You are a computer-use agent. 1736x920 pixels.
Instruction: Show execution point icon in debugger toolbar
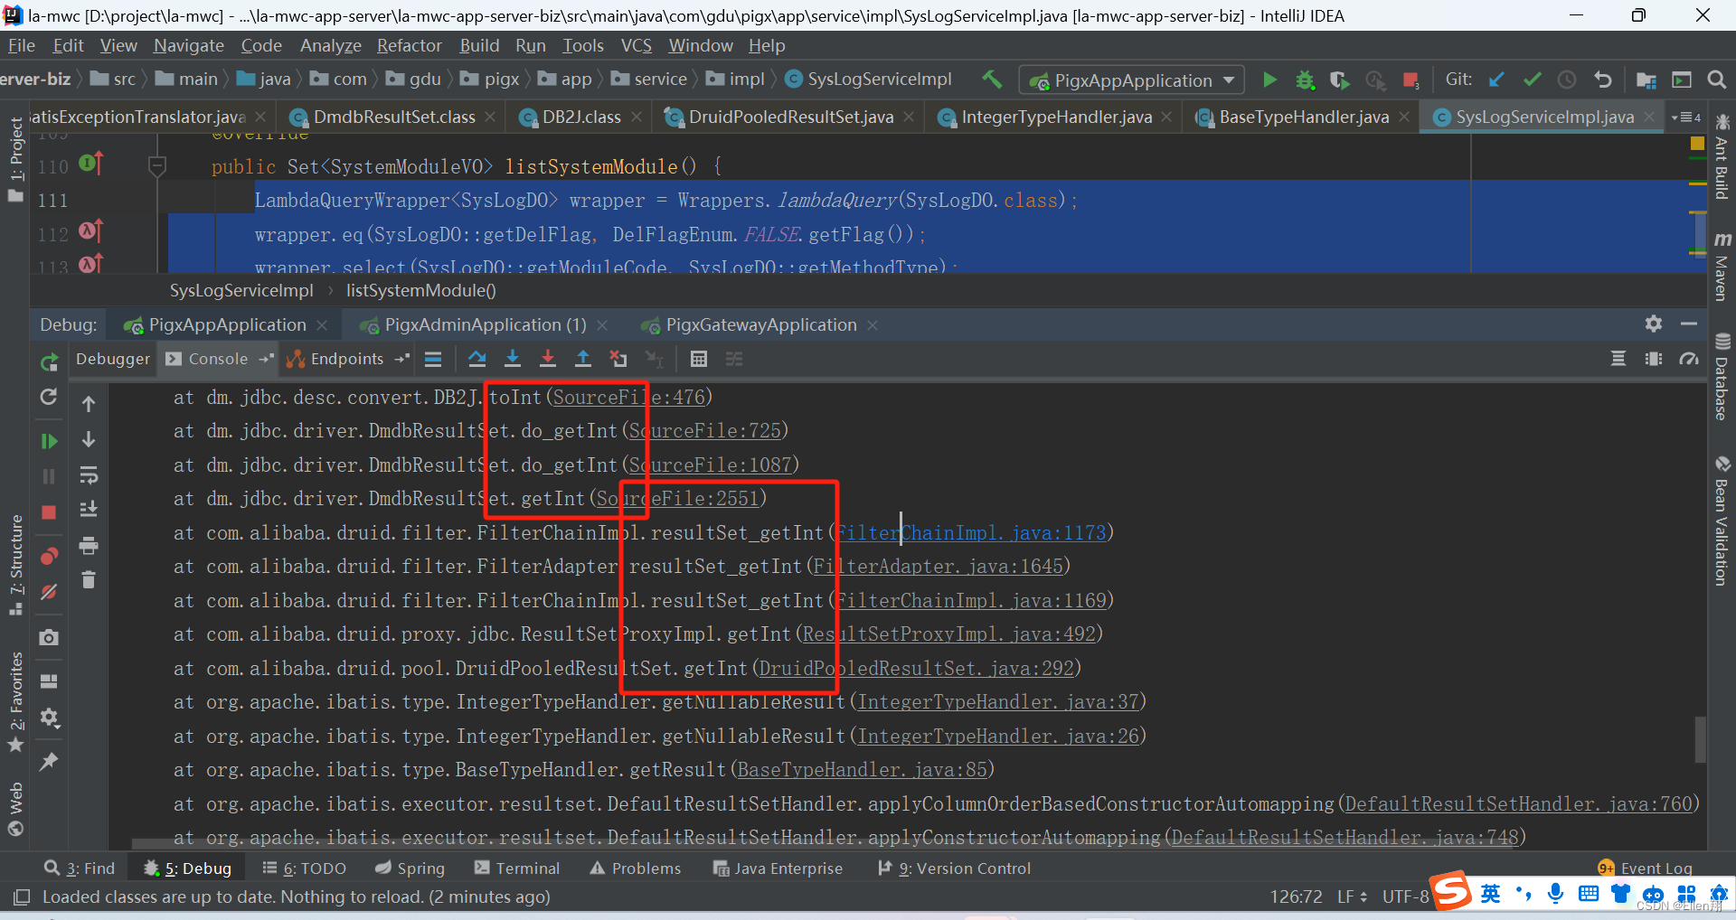pyautogui.click(x=433, y=359)
